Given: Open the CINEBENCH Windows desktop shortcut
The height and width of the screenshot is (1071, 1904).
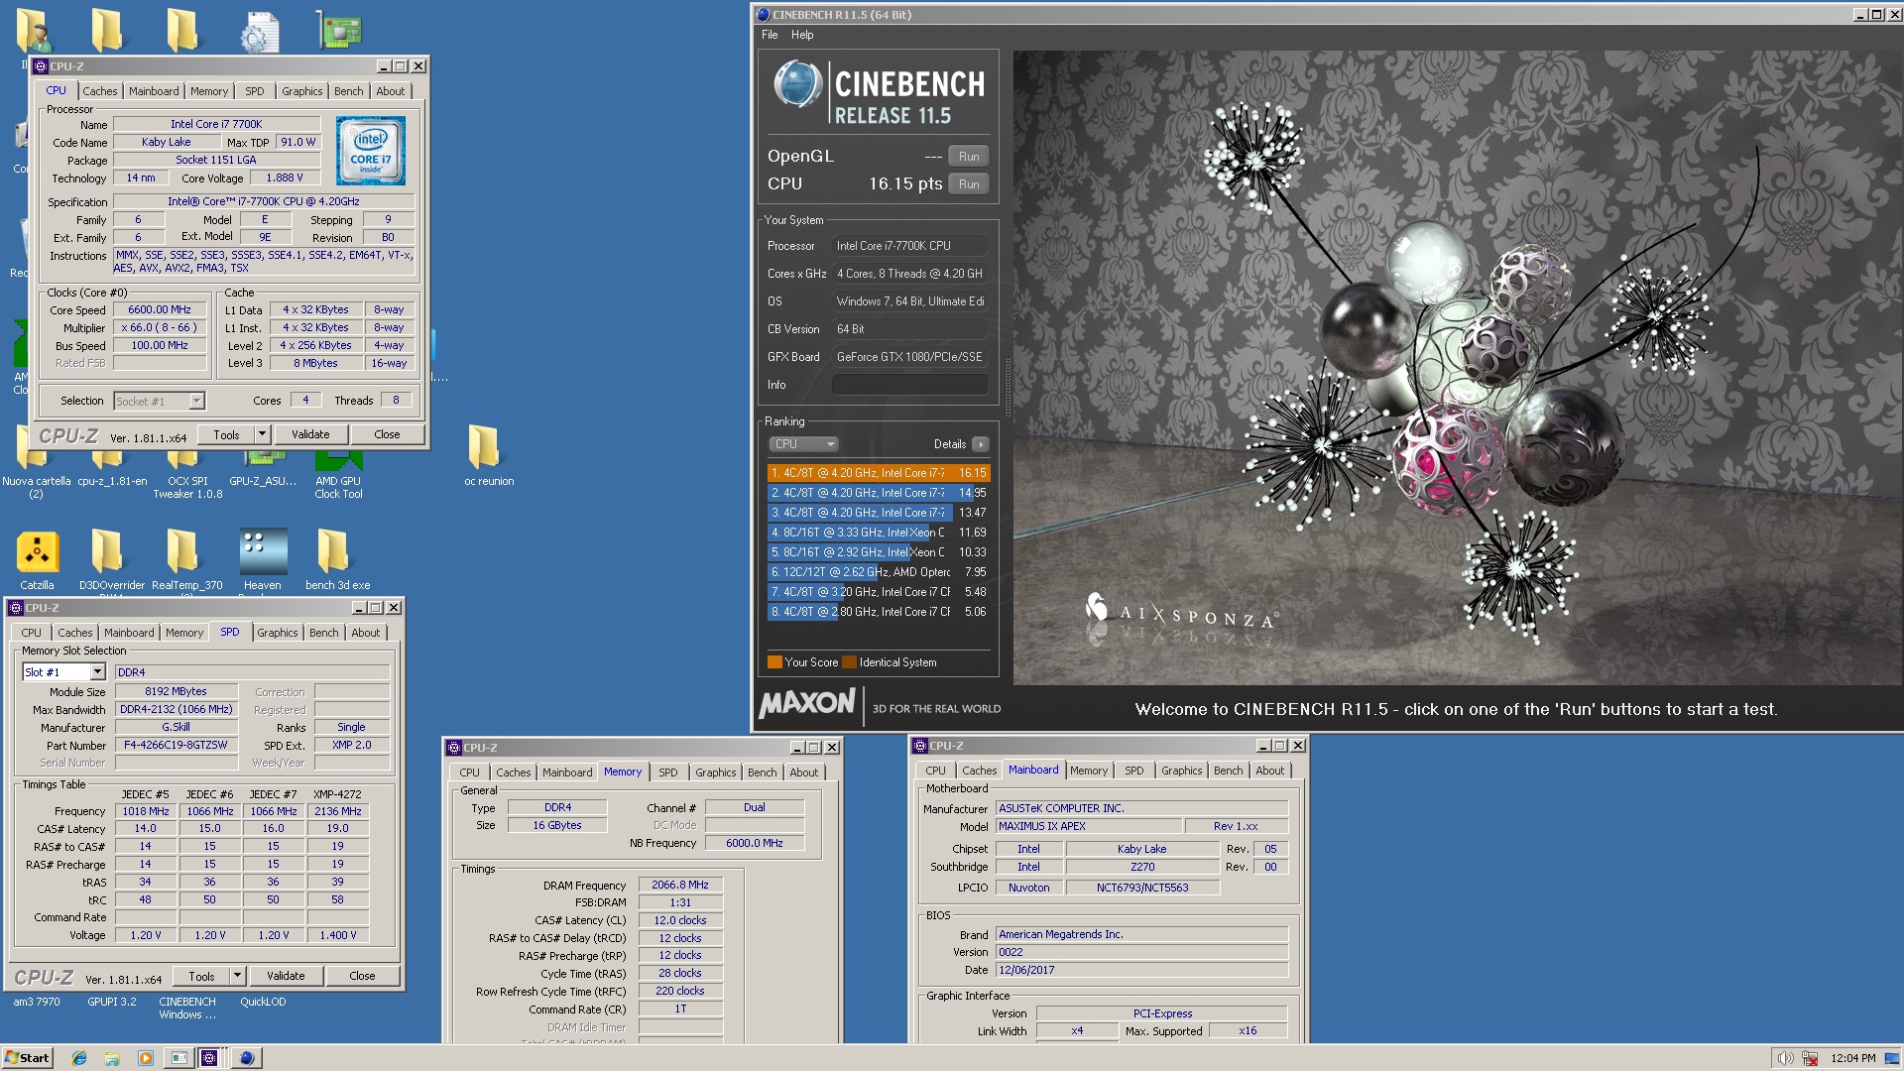Looking at the screenshot, I should (187, 1008).
